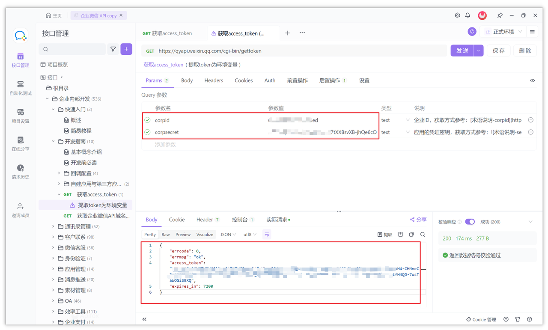Screen dimensions: 548x330
Task: Open the tab bar more options ellipsis
Action: point(302,33)
